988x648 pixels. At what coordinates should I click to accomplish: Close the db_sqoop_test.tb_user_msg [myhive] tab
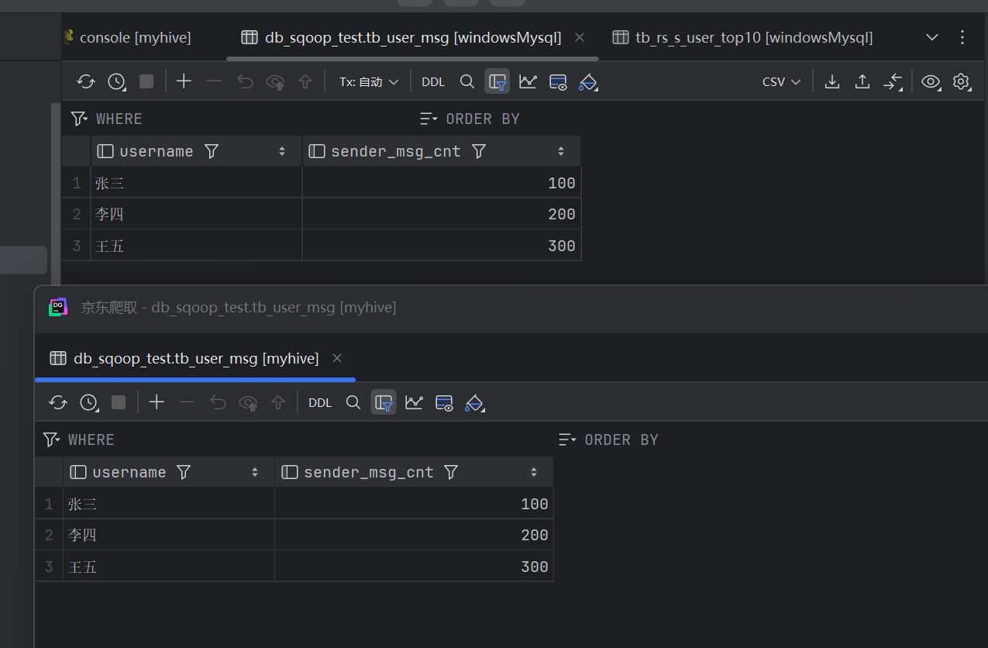(337, 358)
